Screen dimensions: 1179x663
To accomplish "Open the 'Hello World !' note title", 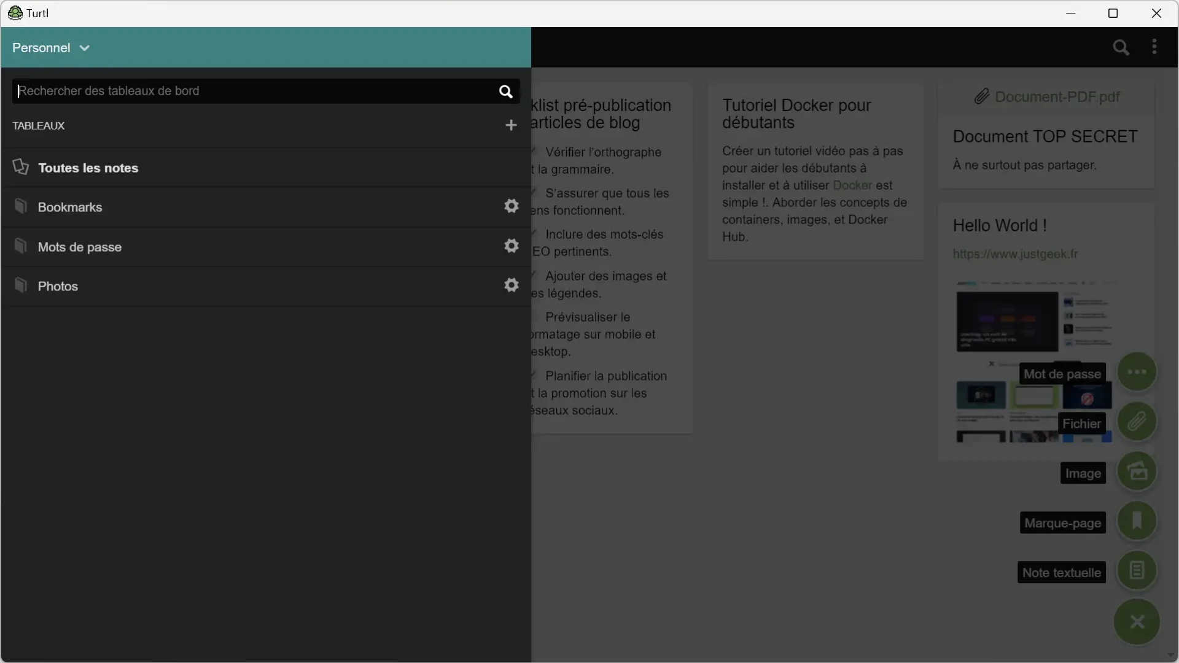I will click(x=1000, y=225).
